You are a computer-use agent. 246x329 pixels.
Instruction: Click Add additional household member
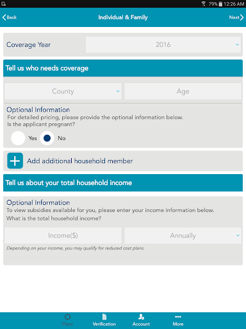tap(79, 161)
